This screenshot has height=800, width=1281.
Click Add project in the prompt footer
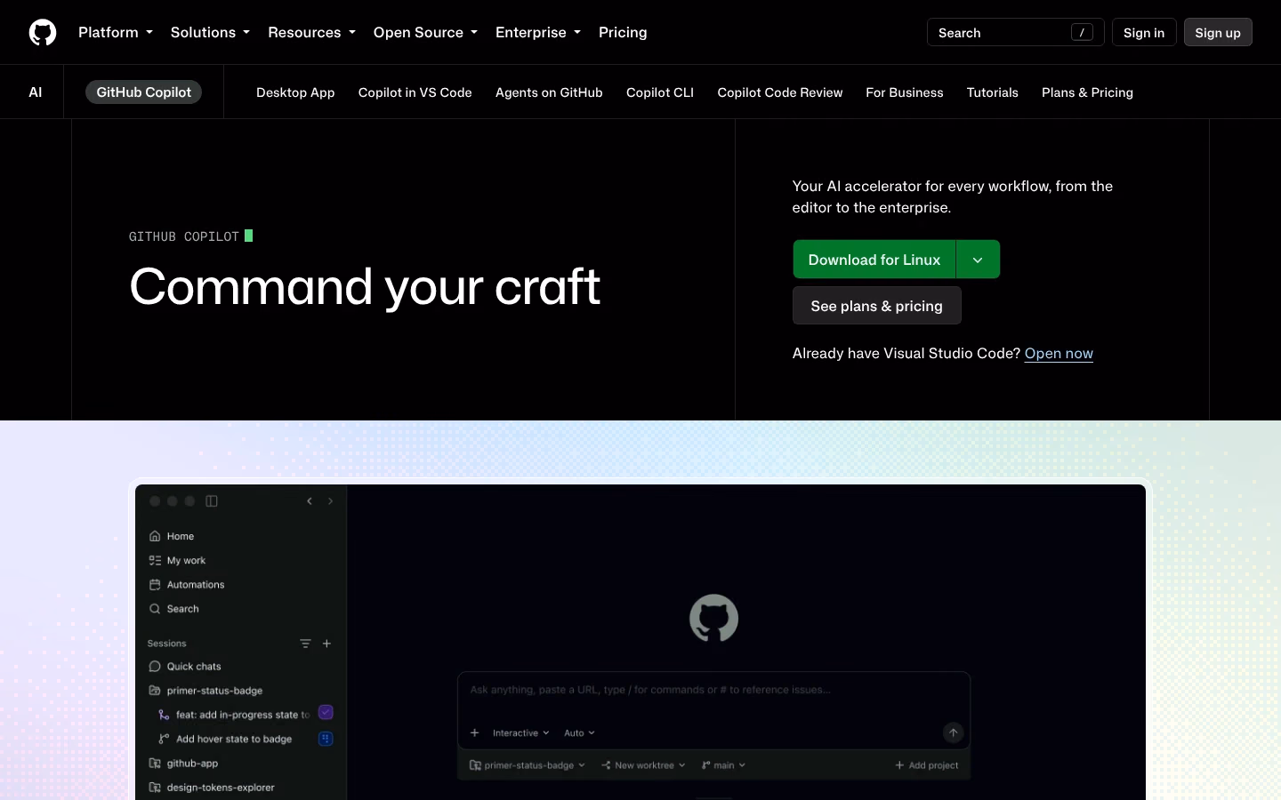click(x=927, y=765)
